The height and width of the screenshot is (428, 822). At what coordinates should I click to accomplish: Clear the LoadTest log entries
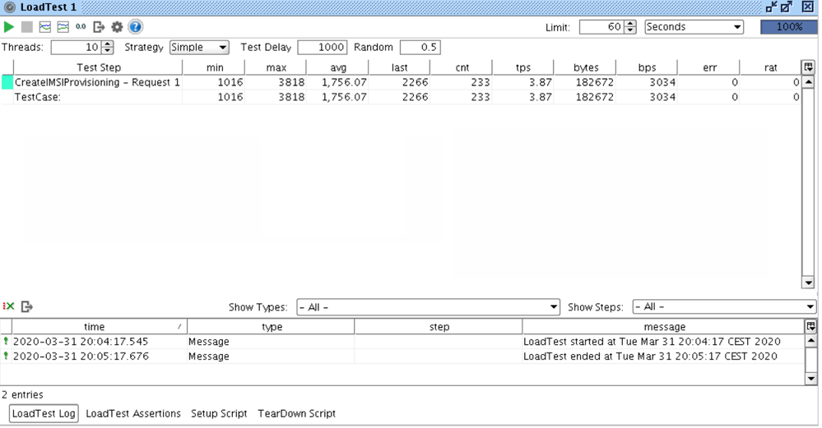9,306
